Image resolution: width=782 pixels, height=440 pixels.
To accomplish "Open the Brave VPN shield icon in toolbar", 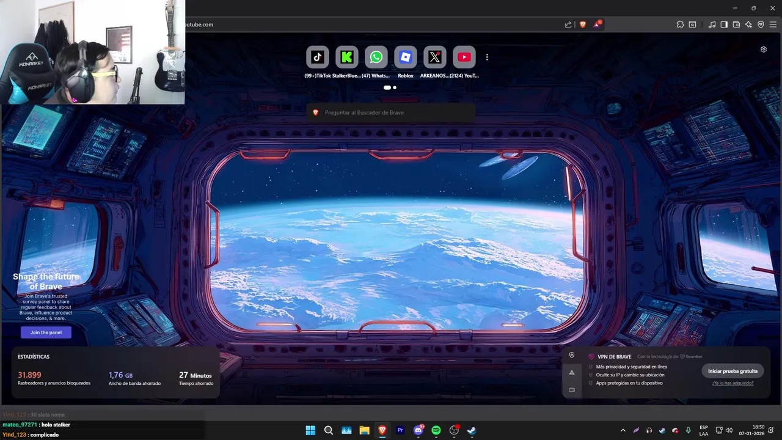I will click(x=761, y=24).
